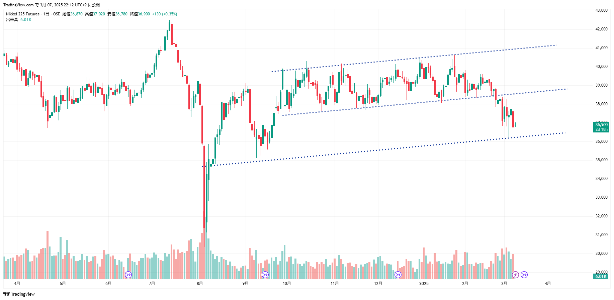Click the 33,000 price axis label

pos(601,197)
